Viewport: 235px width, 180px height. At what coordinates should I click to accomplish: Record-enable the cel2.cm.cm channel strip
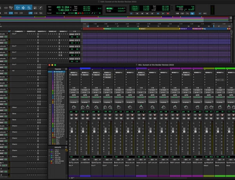point(166,115)
